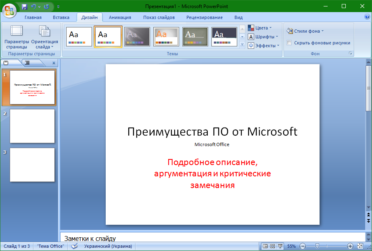This screenshot has height=251, width=372.
Task: Select the Дизайн ribbon tab
Action: (90, 17)
